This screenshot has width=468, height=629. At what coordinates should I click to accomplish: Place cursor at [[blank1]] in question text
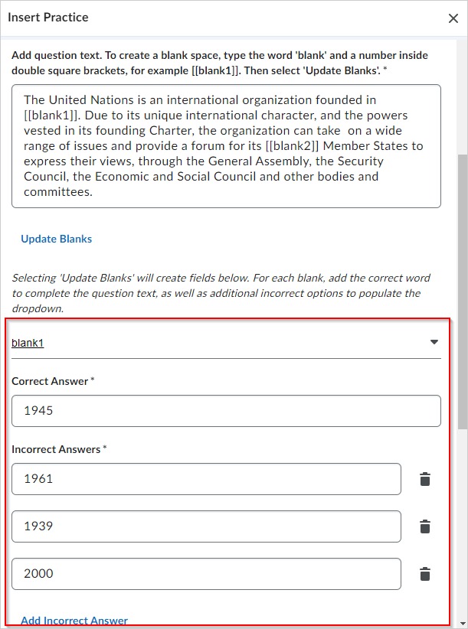click(52, 115)
